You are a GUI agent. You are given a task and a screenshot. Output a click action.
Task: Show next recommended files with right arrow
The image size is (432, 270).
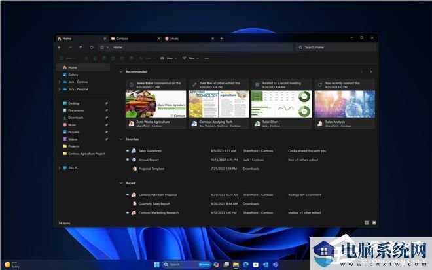coord(371,71)
